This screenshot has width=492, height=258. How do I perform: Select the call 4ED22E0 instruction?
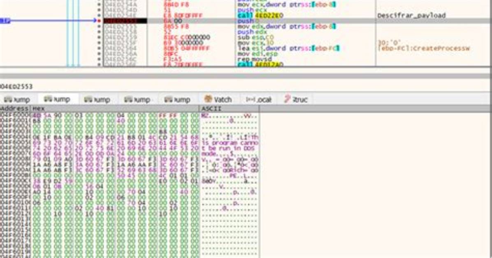(260, 16)
